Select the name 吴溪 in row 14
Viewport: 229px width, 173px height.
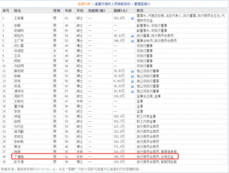pyautogui.click(x=17, y=86)
